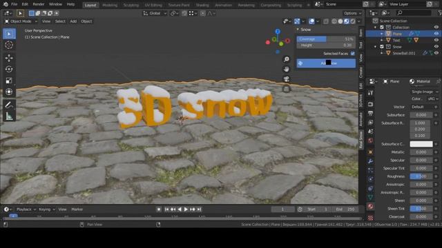Adjust the Roughness value slider
Screen dimensions: 442x248
pyautogui.click(x=421, y=176)
